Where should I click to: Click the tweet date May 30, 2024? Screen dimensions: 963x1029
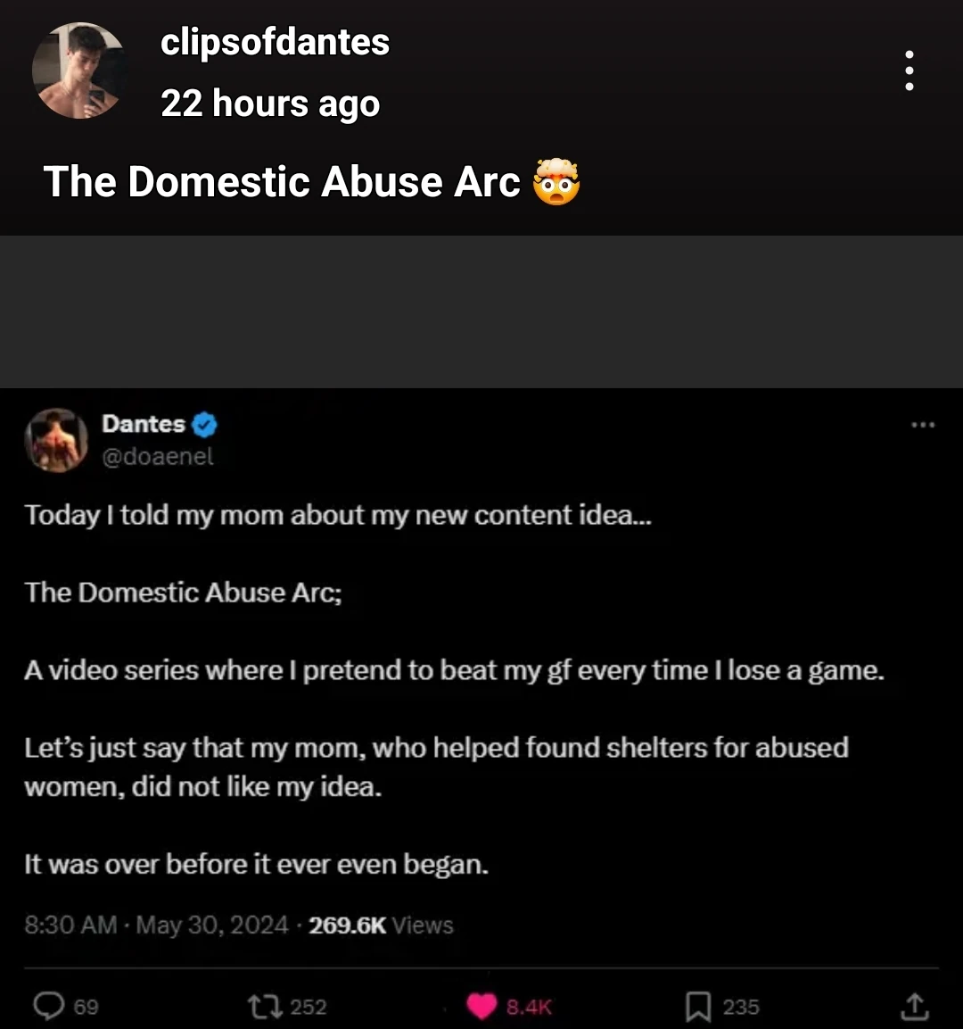212,925
